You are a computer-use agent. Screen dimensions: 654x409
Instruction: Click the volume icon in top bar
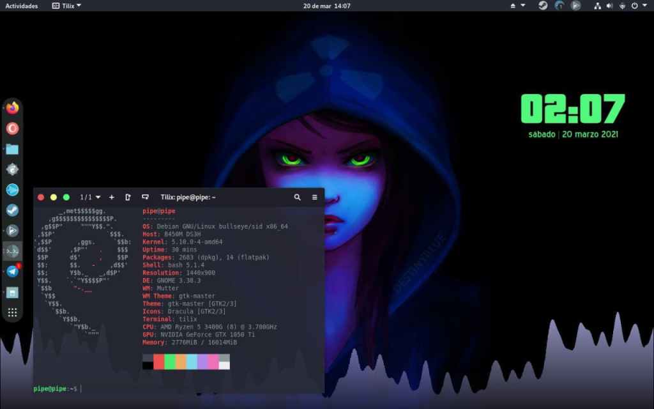click(x=609, y=6)
